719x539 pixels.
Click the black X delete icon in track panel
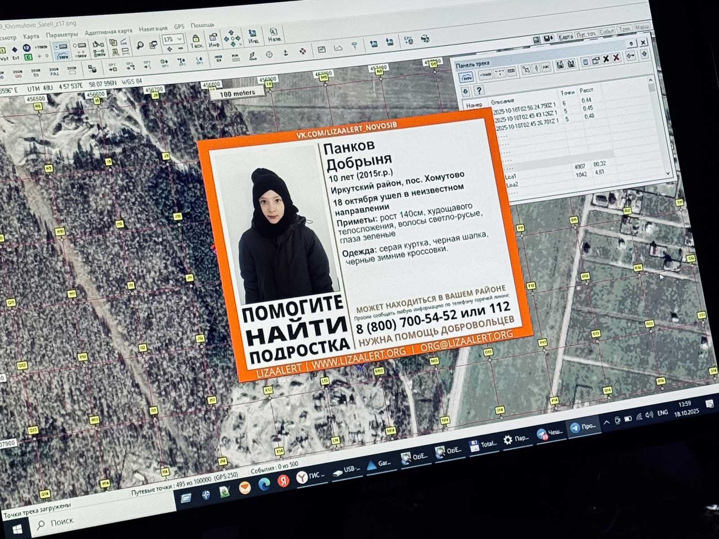click(x=606, y=59)
